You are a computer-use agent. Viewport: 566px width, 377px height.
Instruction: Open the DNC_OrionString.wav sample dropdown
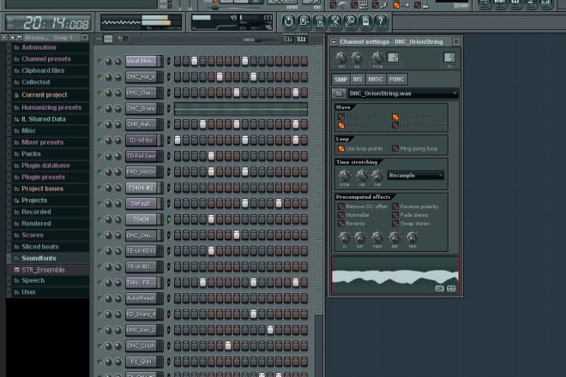403,93
